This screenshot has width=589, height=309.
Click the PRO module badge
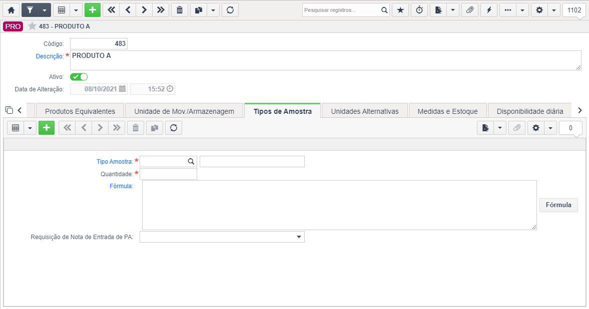[13, 26]
